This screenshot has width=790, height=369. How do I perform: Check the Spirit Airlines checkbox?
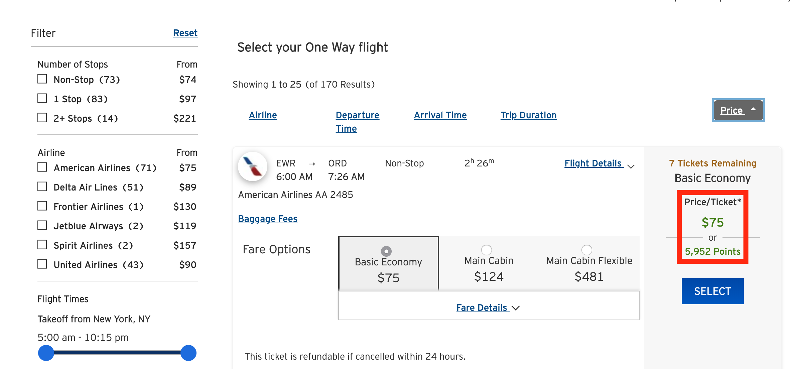point(42,245)
